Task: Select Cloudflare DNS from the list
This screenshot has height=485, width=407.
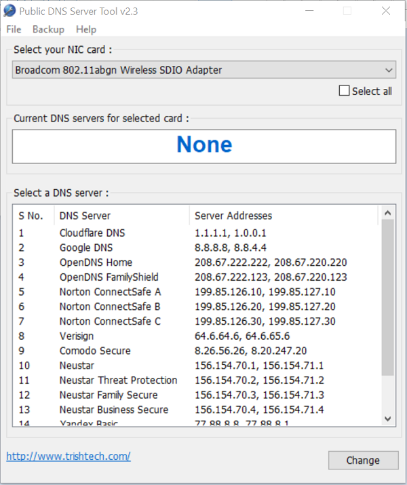Action: coord(92,233)
